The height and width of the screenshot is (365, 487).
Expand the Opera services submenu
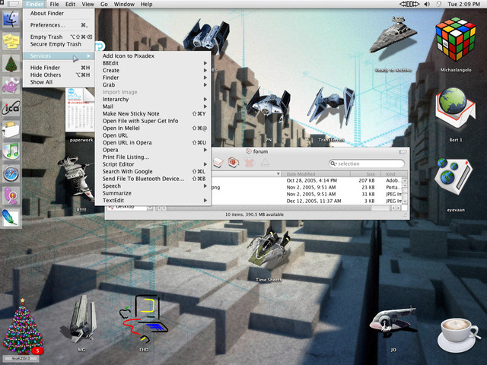(154, 150)
